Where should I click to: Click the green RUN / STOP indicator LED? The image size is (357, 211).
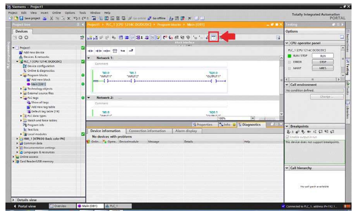pos(290,56)
